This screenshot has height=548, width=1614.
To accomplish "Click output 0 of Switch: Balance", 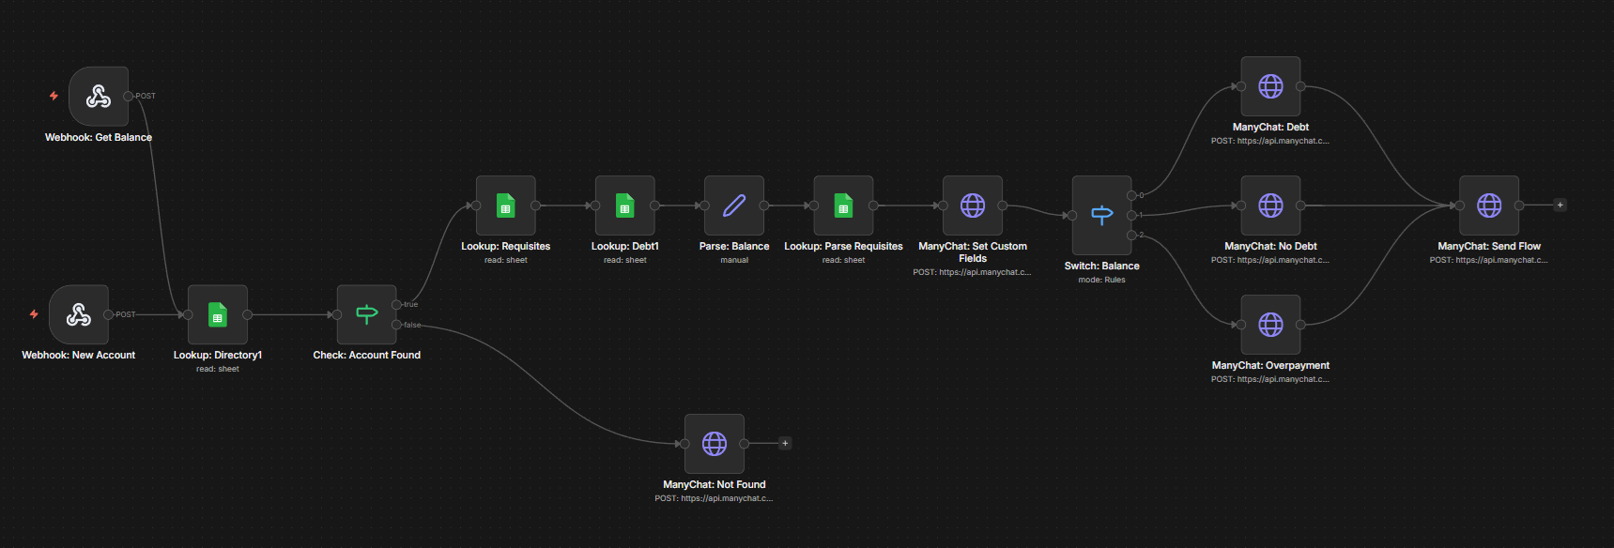I will click(1132, 195).
